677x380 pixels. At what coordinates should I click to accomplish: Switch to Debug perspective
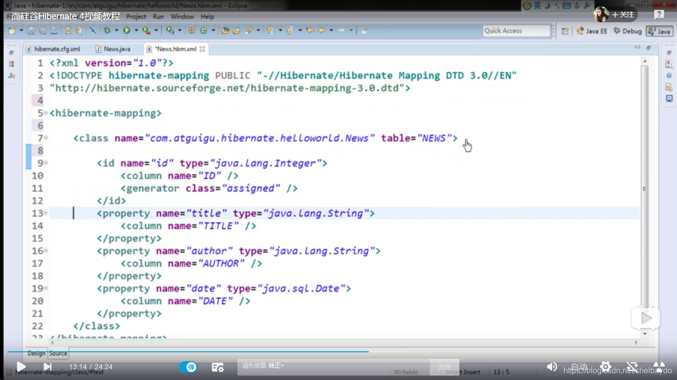(627, 31)
